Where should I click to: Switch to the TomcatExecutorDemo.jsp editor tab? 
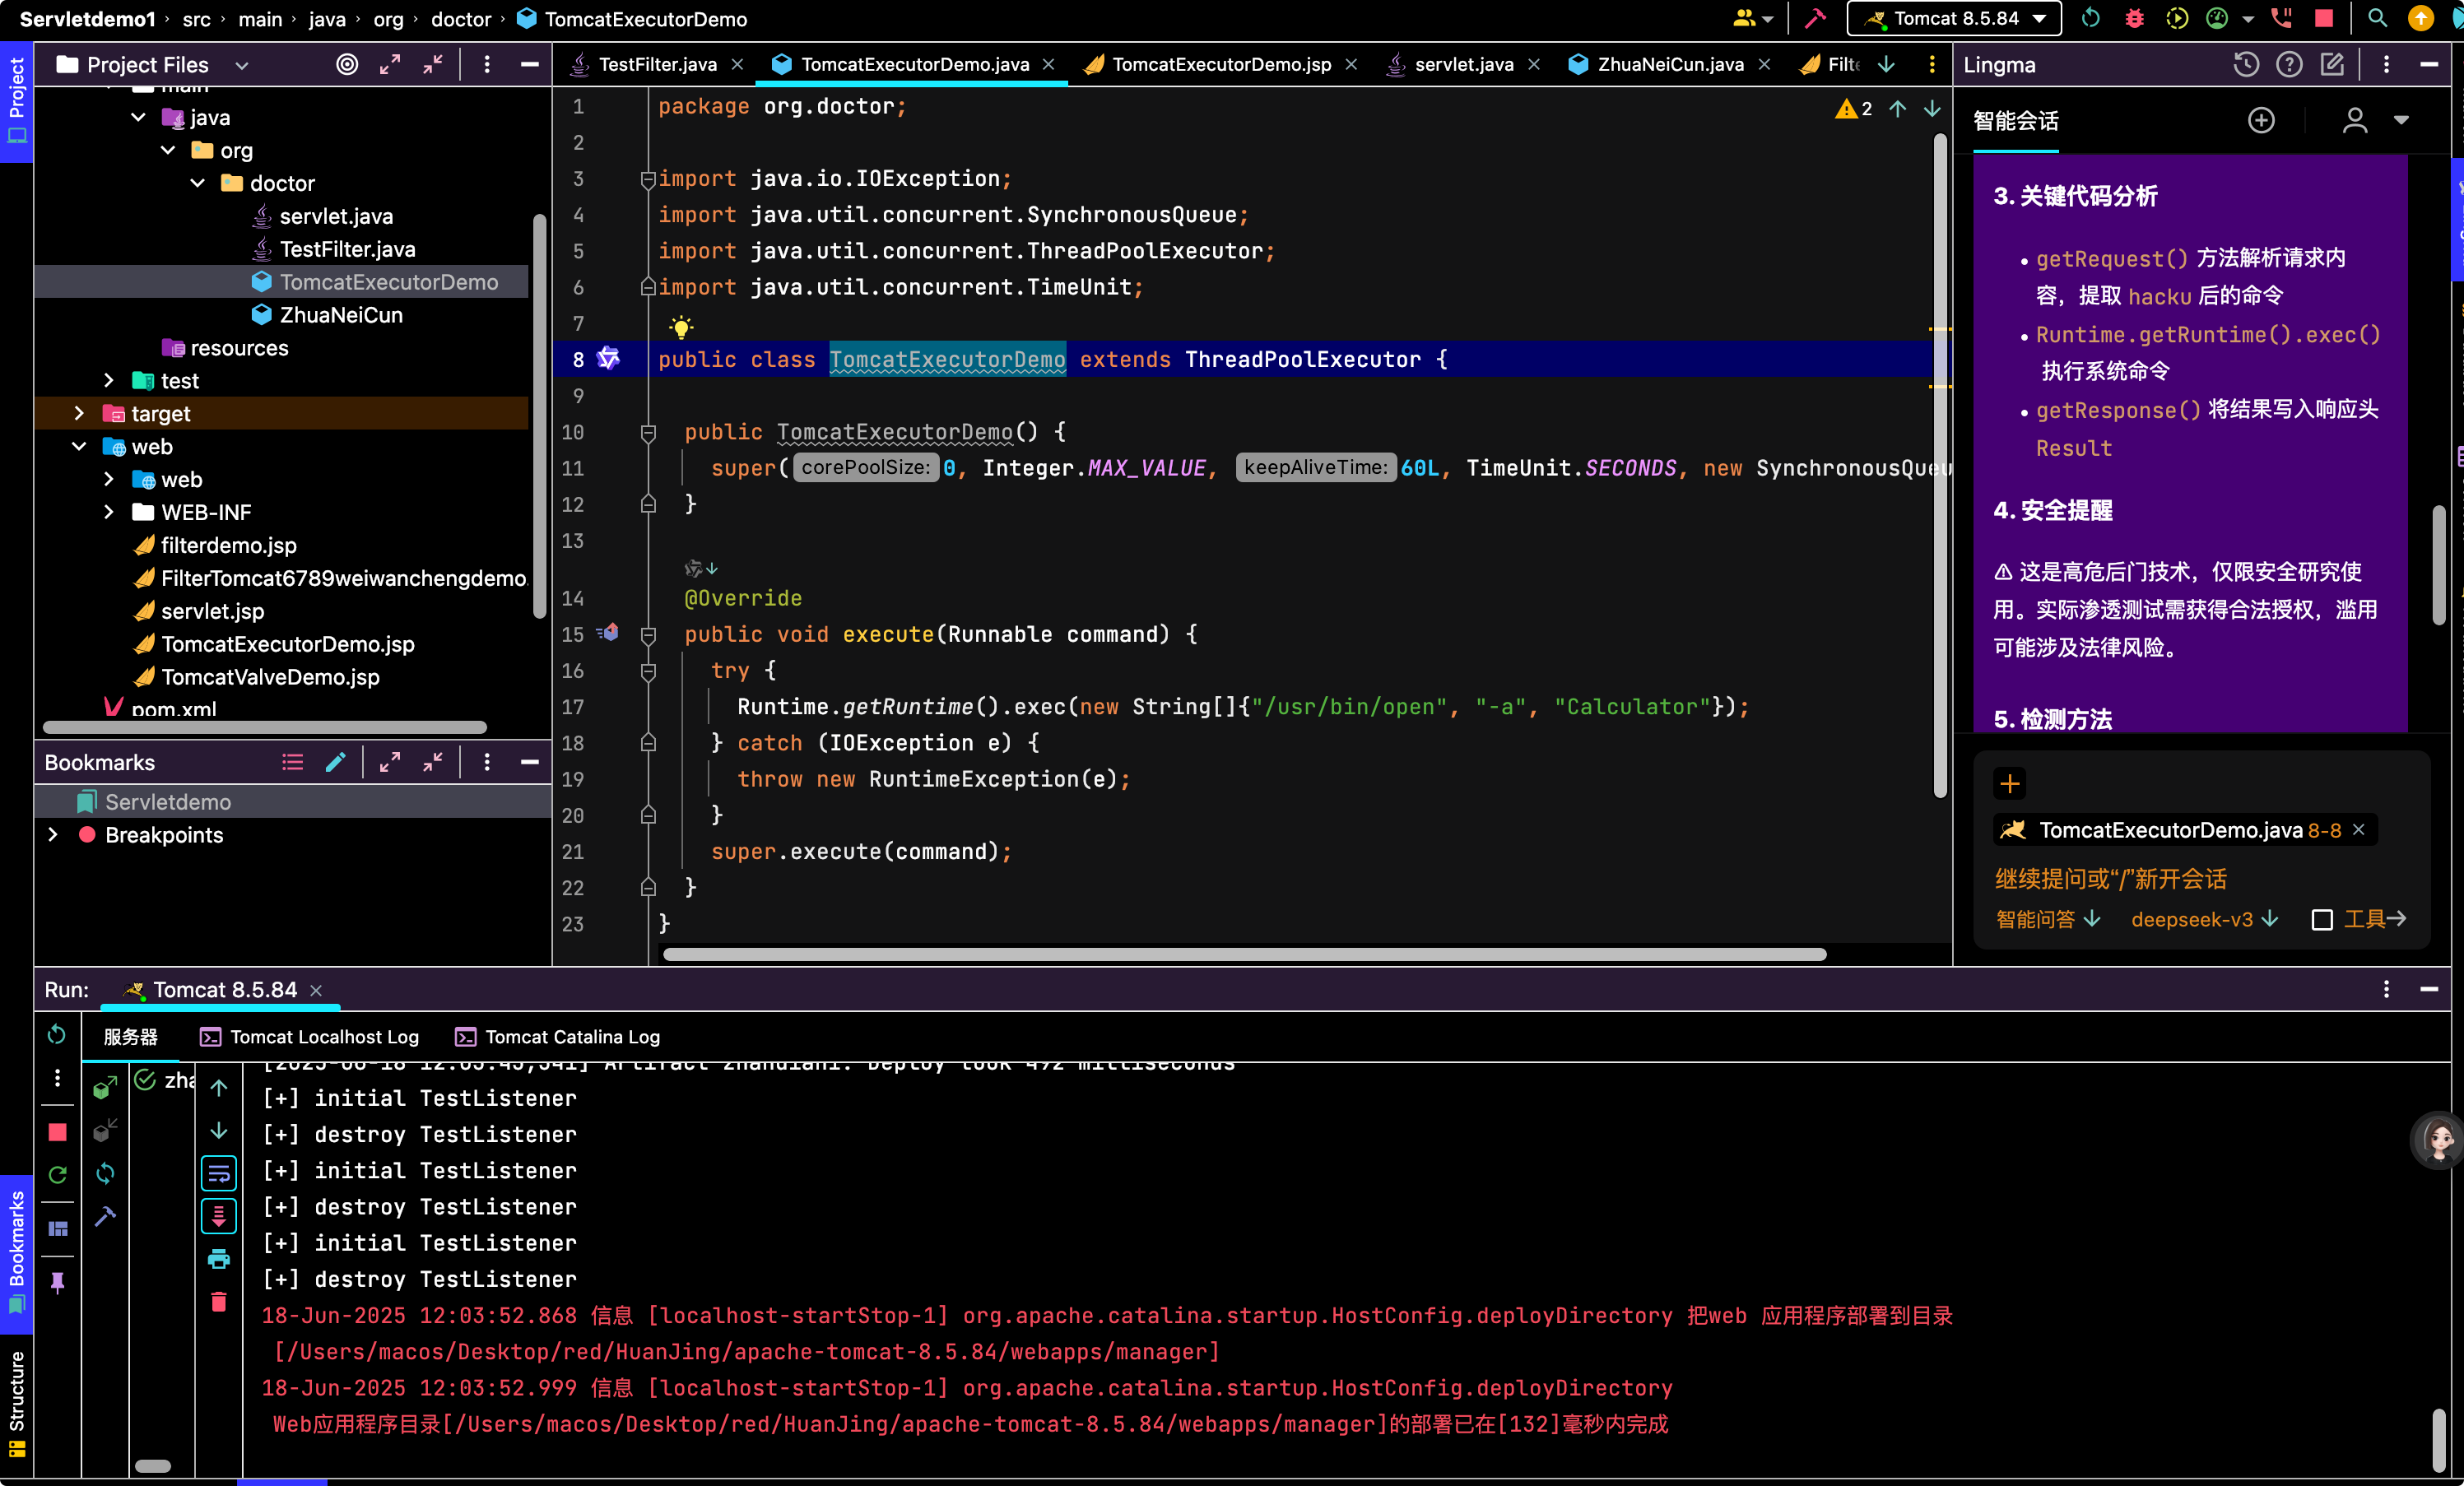(x=1221, y=64)
